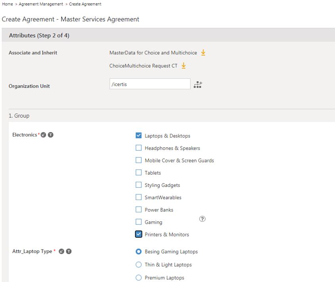Click download arrow beside MasterData for Choice and Multichoice
335x282 pixels.
coord(203,53)
